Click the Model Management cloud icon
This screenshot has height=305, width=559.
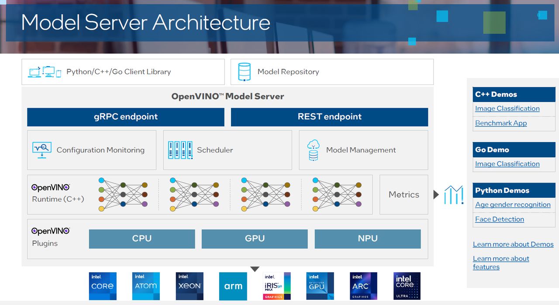tap(314, 150)
